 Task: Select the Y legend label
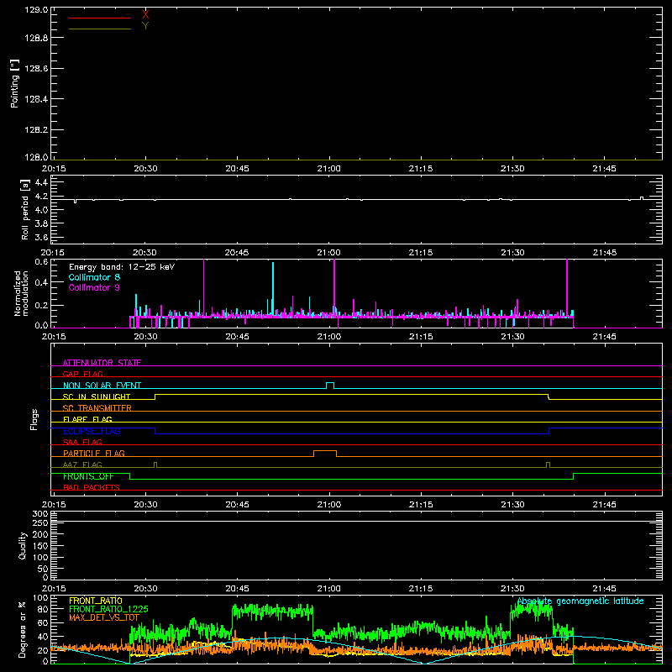tap(145, 26)
